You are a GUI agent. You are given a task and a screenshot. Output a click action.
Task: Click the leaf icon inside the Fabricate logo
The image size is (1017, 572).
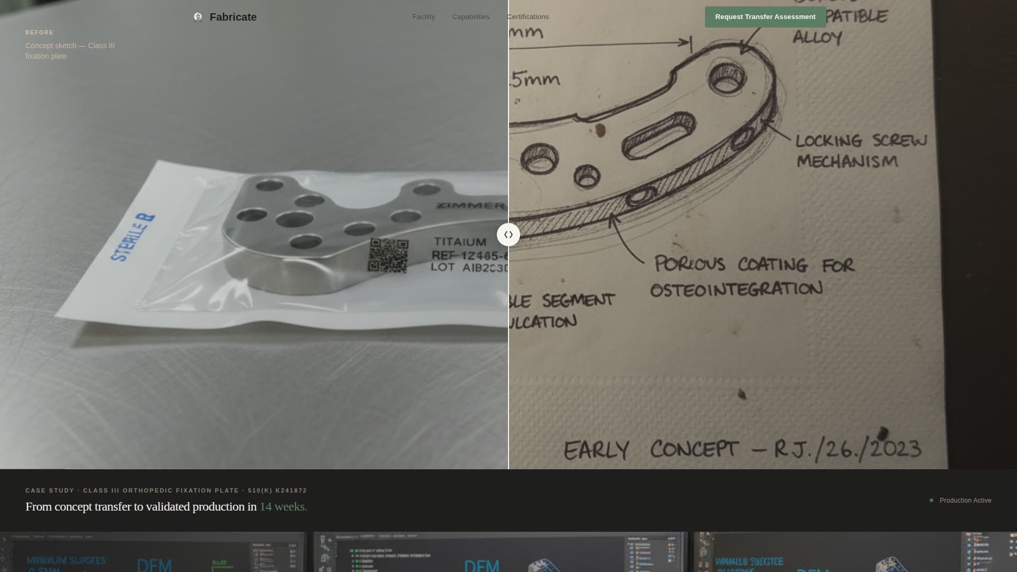(x=198, y=16)
